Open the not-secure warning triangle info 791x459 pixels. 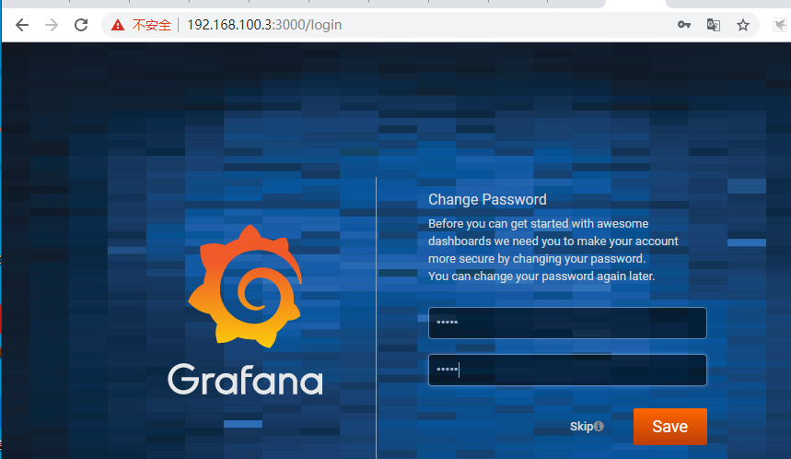pos(118,25)
